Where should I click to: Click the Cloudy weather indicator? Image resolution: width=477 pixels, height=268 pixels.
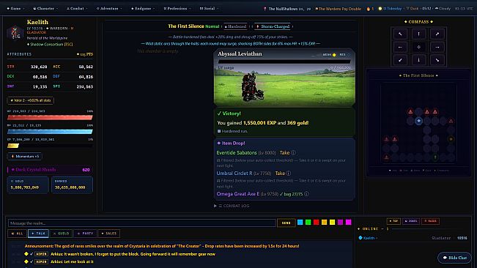(x=443, y=9)
